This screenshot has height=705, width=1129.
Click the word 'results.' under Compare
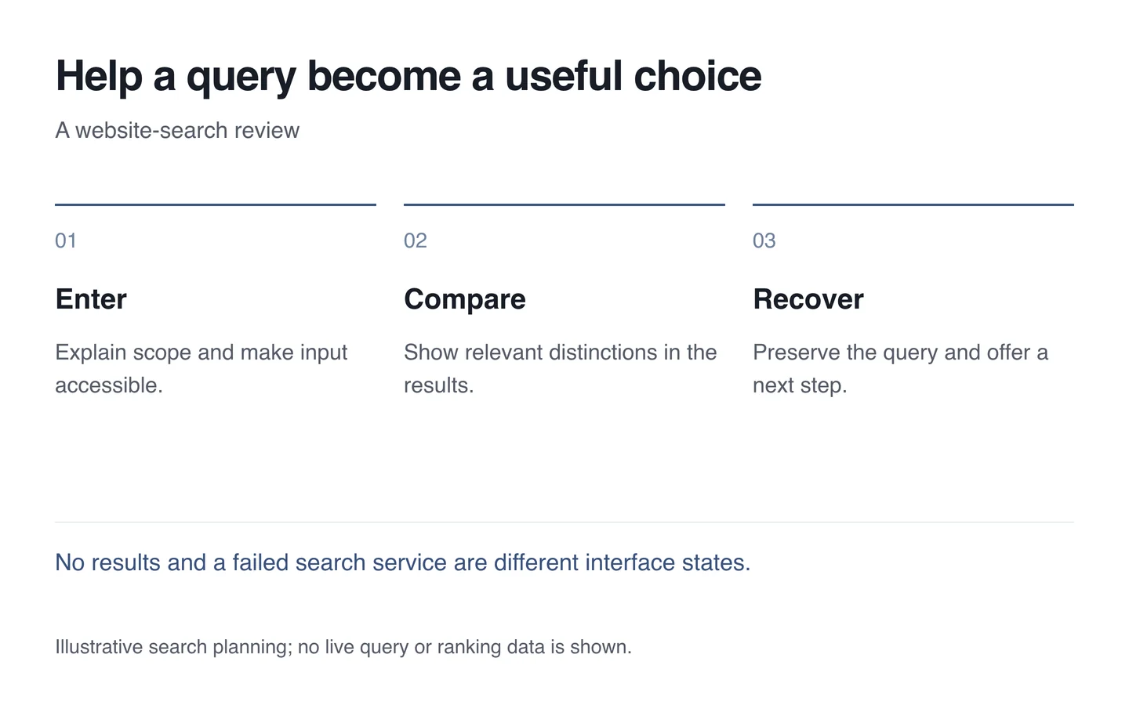tap(439, 385)
